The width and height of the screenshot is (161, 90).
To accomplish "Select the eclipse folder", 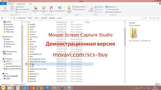I will 32,52.
